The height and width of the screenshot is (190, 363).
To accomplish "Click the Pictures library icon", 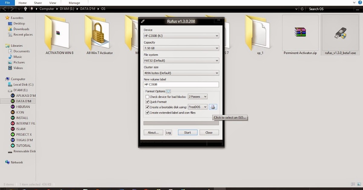I will 11,62.
